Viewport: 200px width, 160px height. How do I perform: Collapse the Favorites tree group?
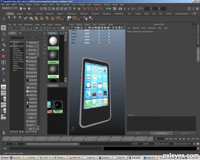pyautogui.click(x=11, y=42)
